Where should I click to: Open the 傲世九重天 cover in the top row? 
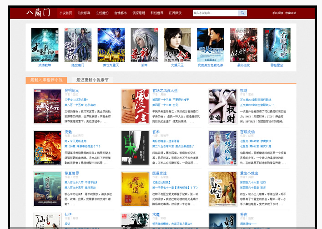point(111,45)
